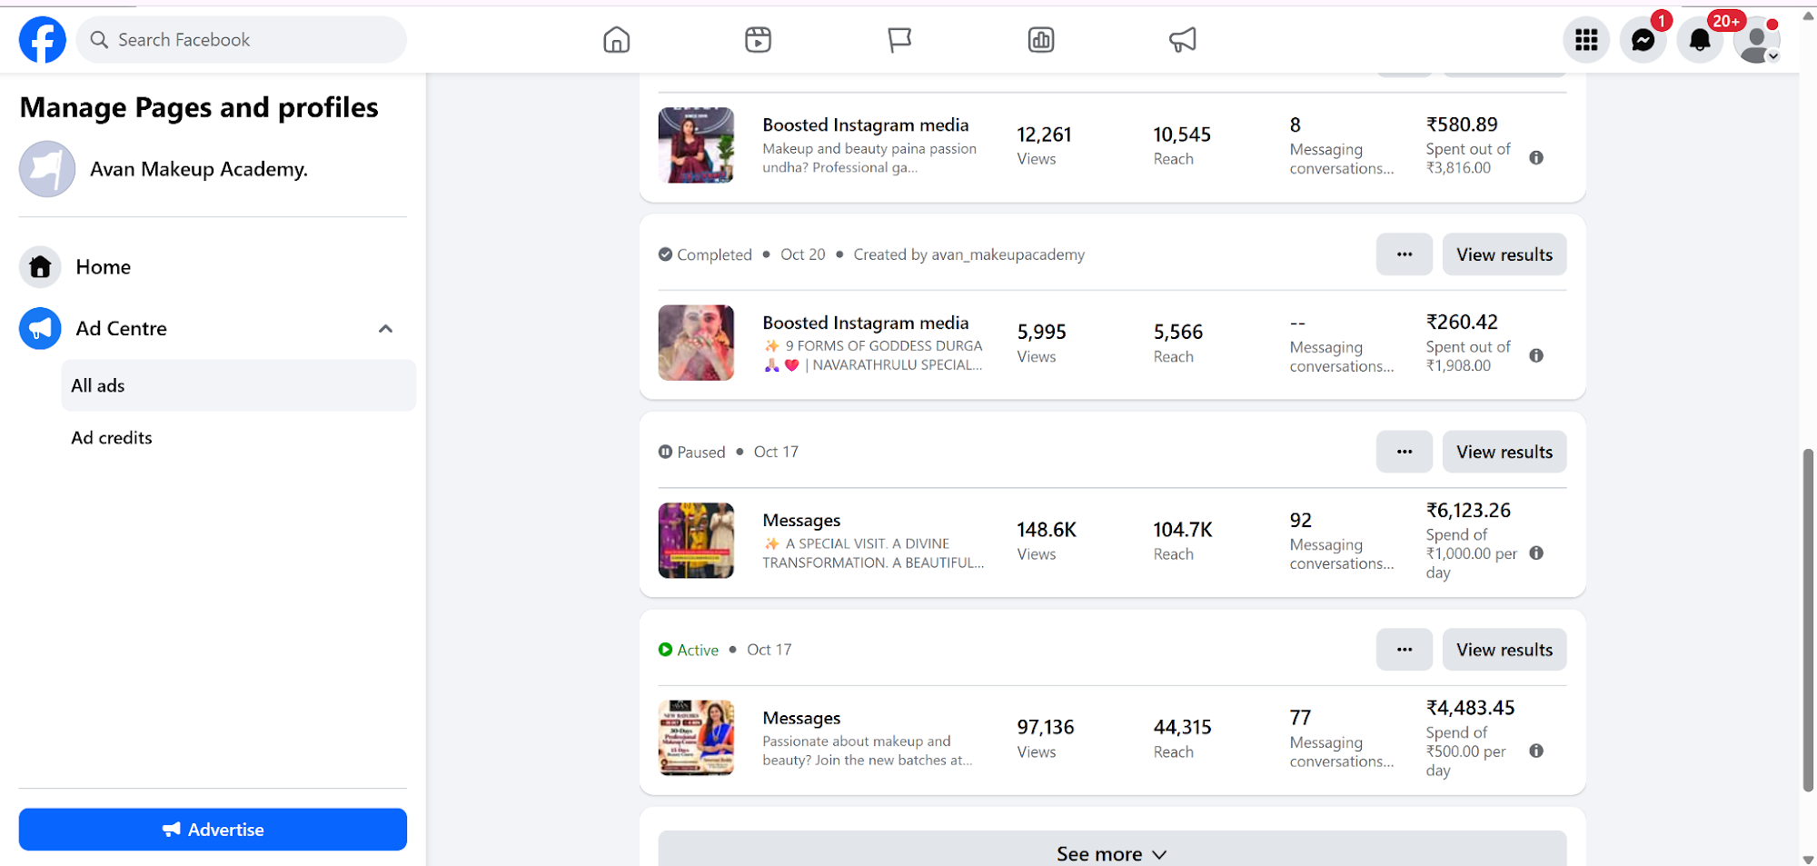
Task: Open the Insights chart icon in top bar
Action: pos(1041,40)
